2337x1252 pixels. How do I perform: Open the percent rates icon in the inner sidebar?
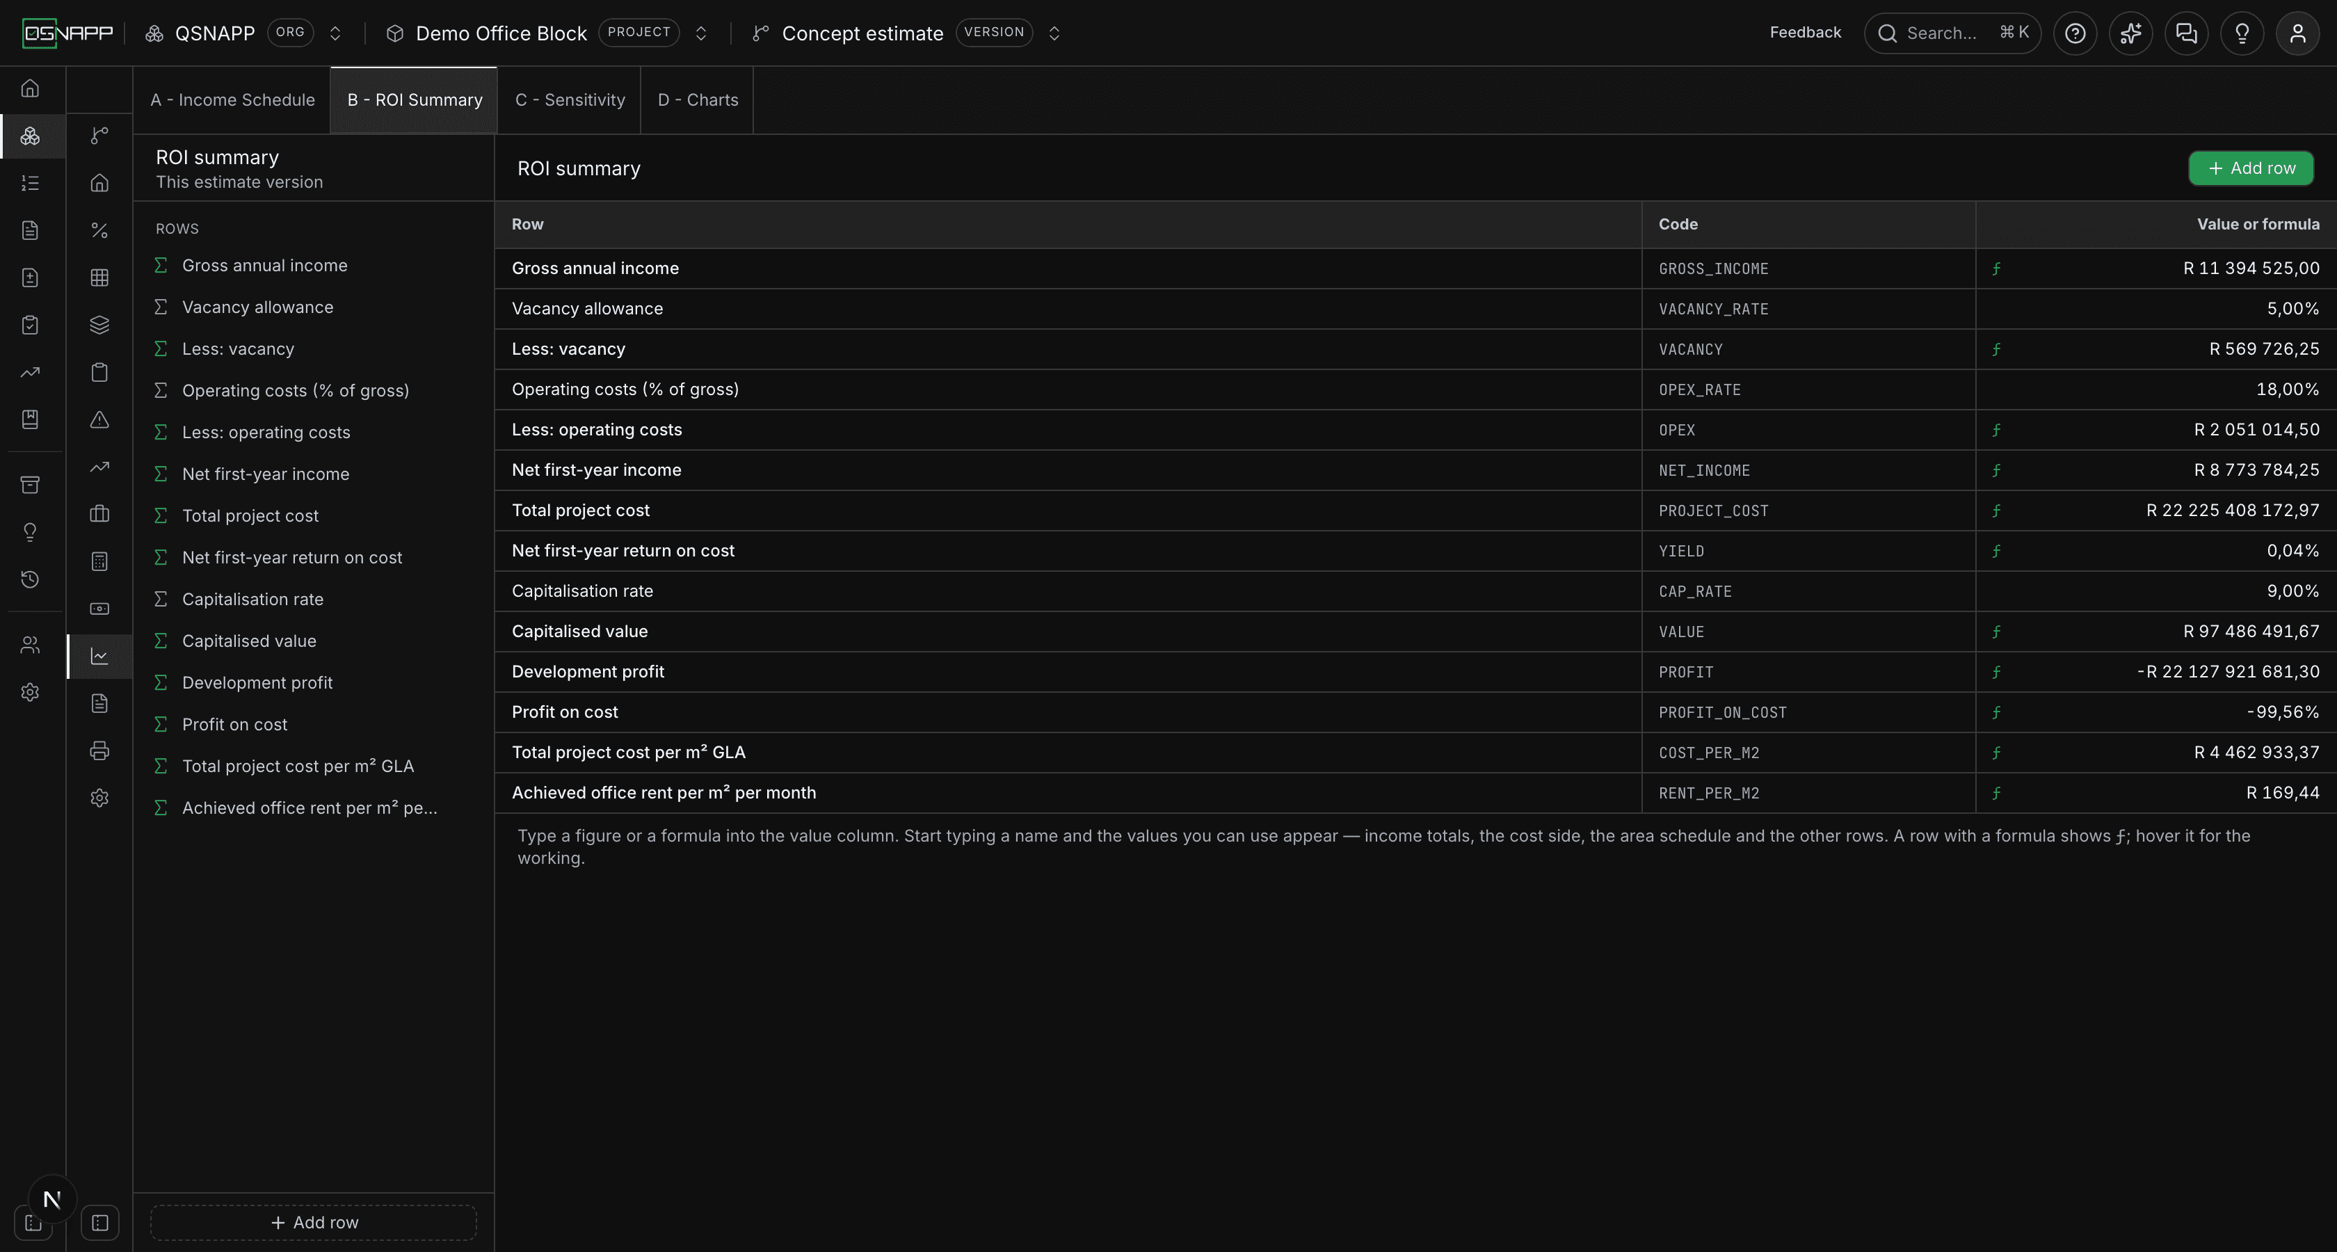coord(99,230)
